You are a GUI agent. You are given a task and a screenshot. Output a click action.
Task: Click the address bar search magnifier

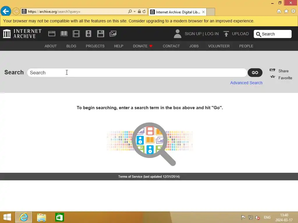pyautogui.click(x=130, y=12)
